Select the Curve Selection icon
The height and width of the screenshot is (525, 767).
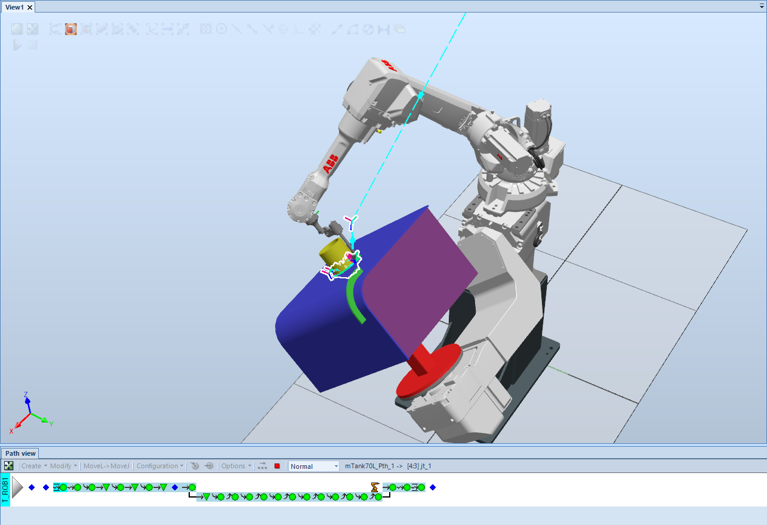pyautogui.click(x=56, y=29)
